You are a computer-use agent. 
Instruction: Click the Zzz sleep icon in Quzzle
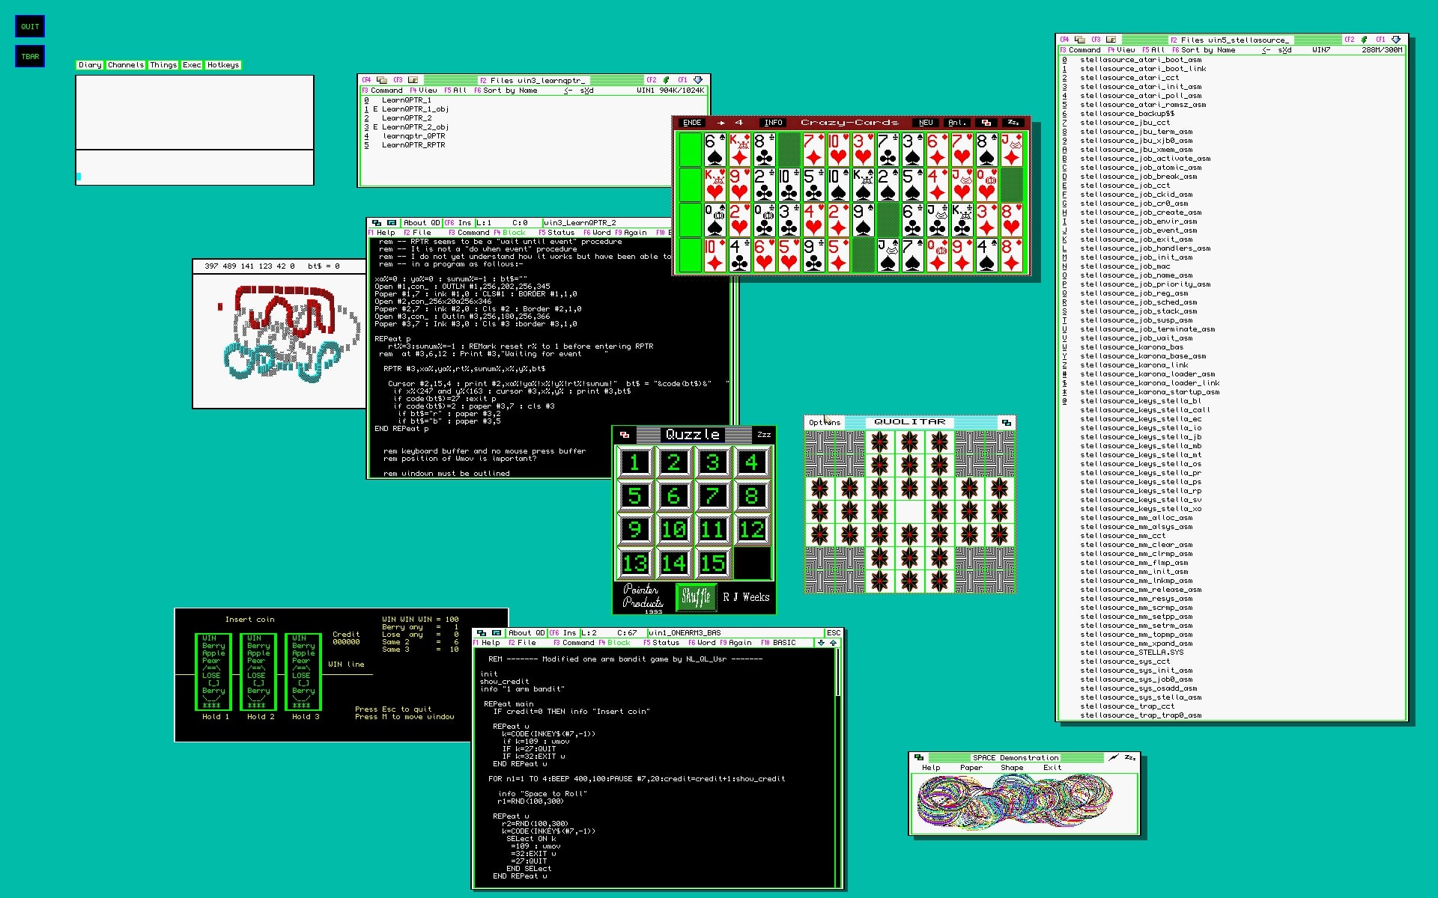764,435
